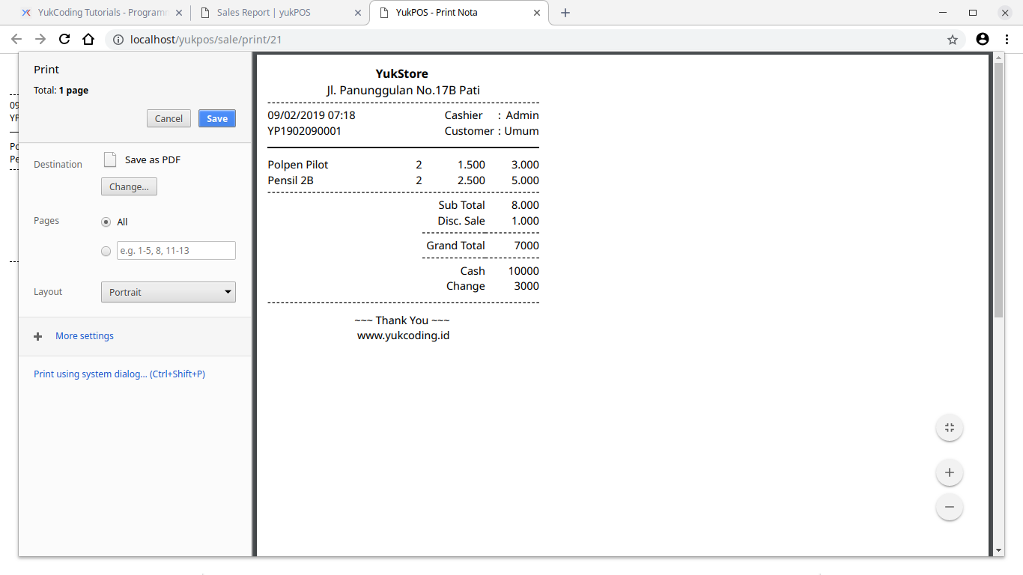Click the www.yukcoding.id footer text
1023x575 pixels.
click(404, 335)
